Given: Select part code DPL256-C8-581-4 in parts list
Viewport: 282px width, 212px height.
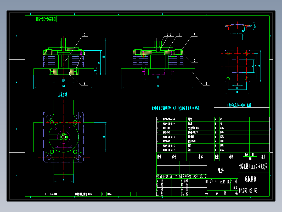Looking at the screenshot, I should (169, 124).
